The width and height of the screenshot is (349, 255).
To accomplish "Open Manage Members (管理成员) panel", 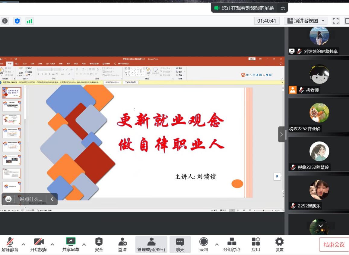I will point(151,244).
